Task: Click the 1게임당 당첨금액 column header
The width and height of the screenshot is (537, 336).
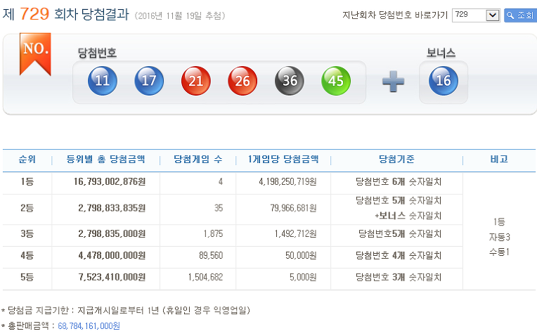Action: point(283,160)
